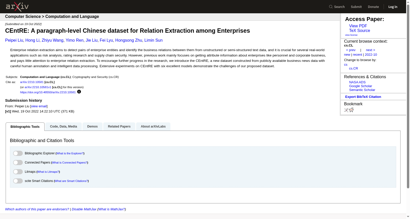The height and width of the screenshot is (219, 410).
Task: Open About arXivLabs tab
Action: pos(153,126)
